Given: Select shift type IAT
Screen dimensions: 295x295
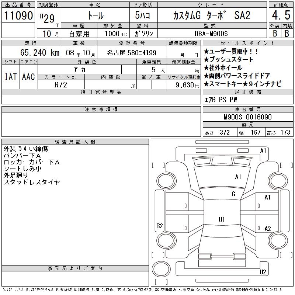Looking at the screenshot, I should [x=11, y=77].
